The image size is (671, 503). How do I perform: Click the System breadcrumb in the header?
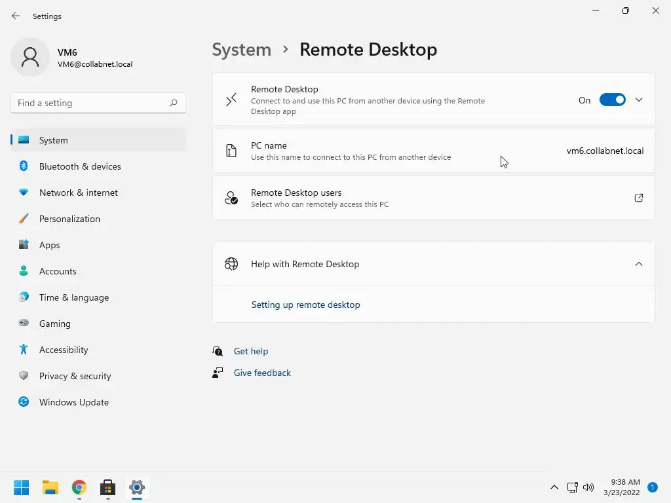coord(242,50)
